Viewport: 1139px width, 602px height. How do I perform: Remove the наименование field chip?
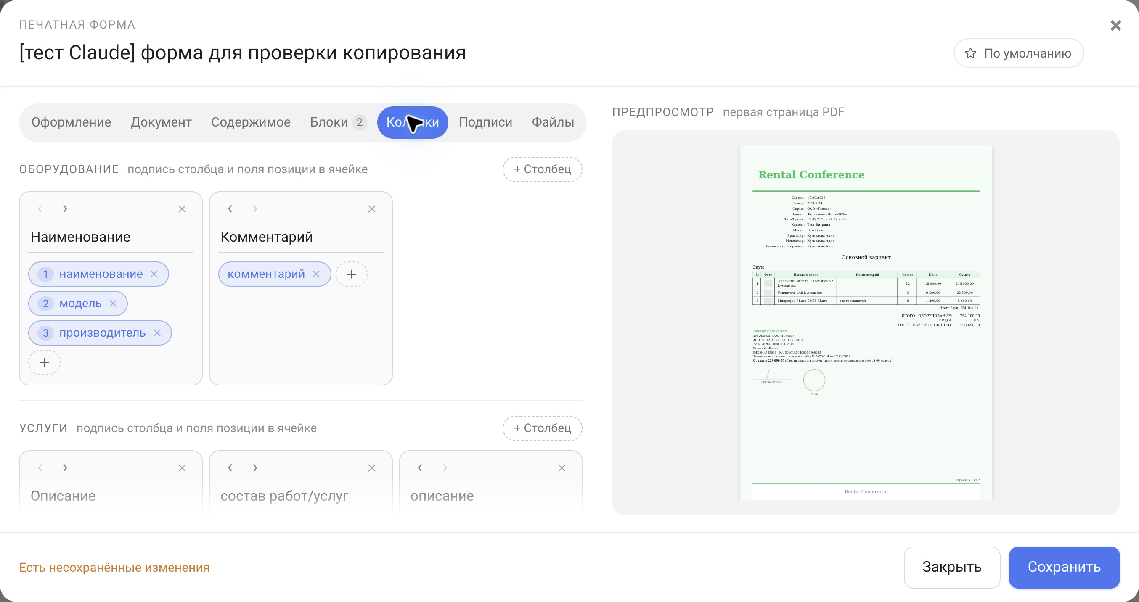pyautogui.click(x=154, y=274)
